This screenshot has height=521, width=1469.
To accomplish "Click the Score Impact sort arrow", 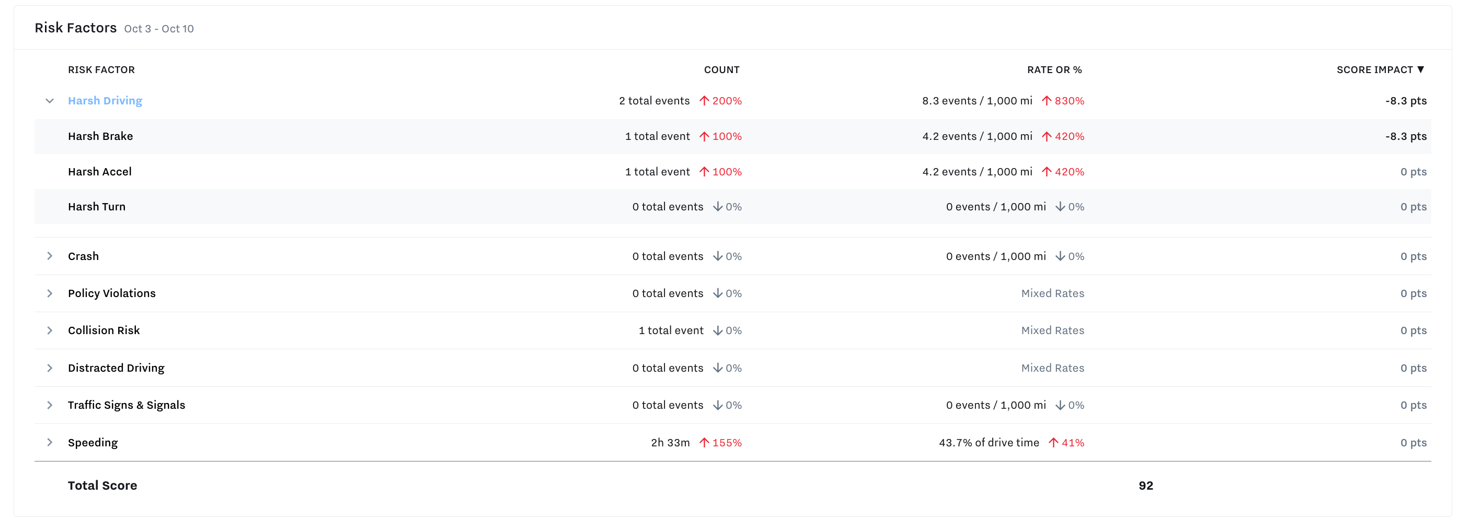I will (1420, 69).
